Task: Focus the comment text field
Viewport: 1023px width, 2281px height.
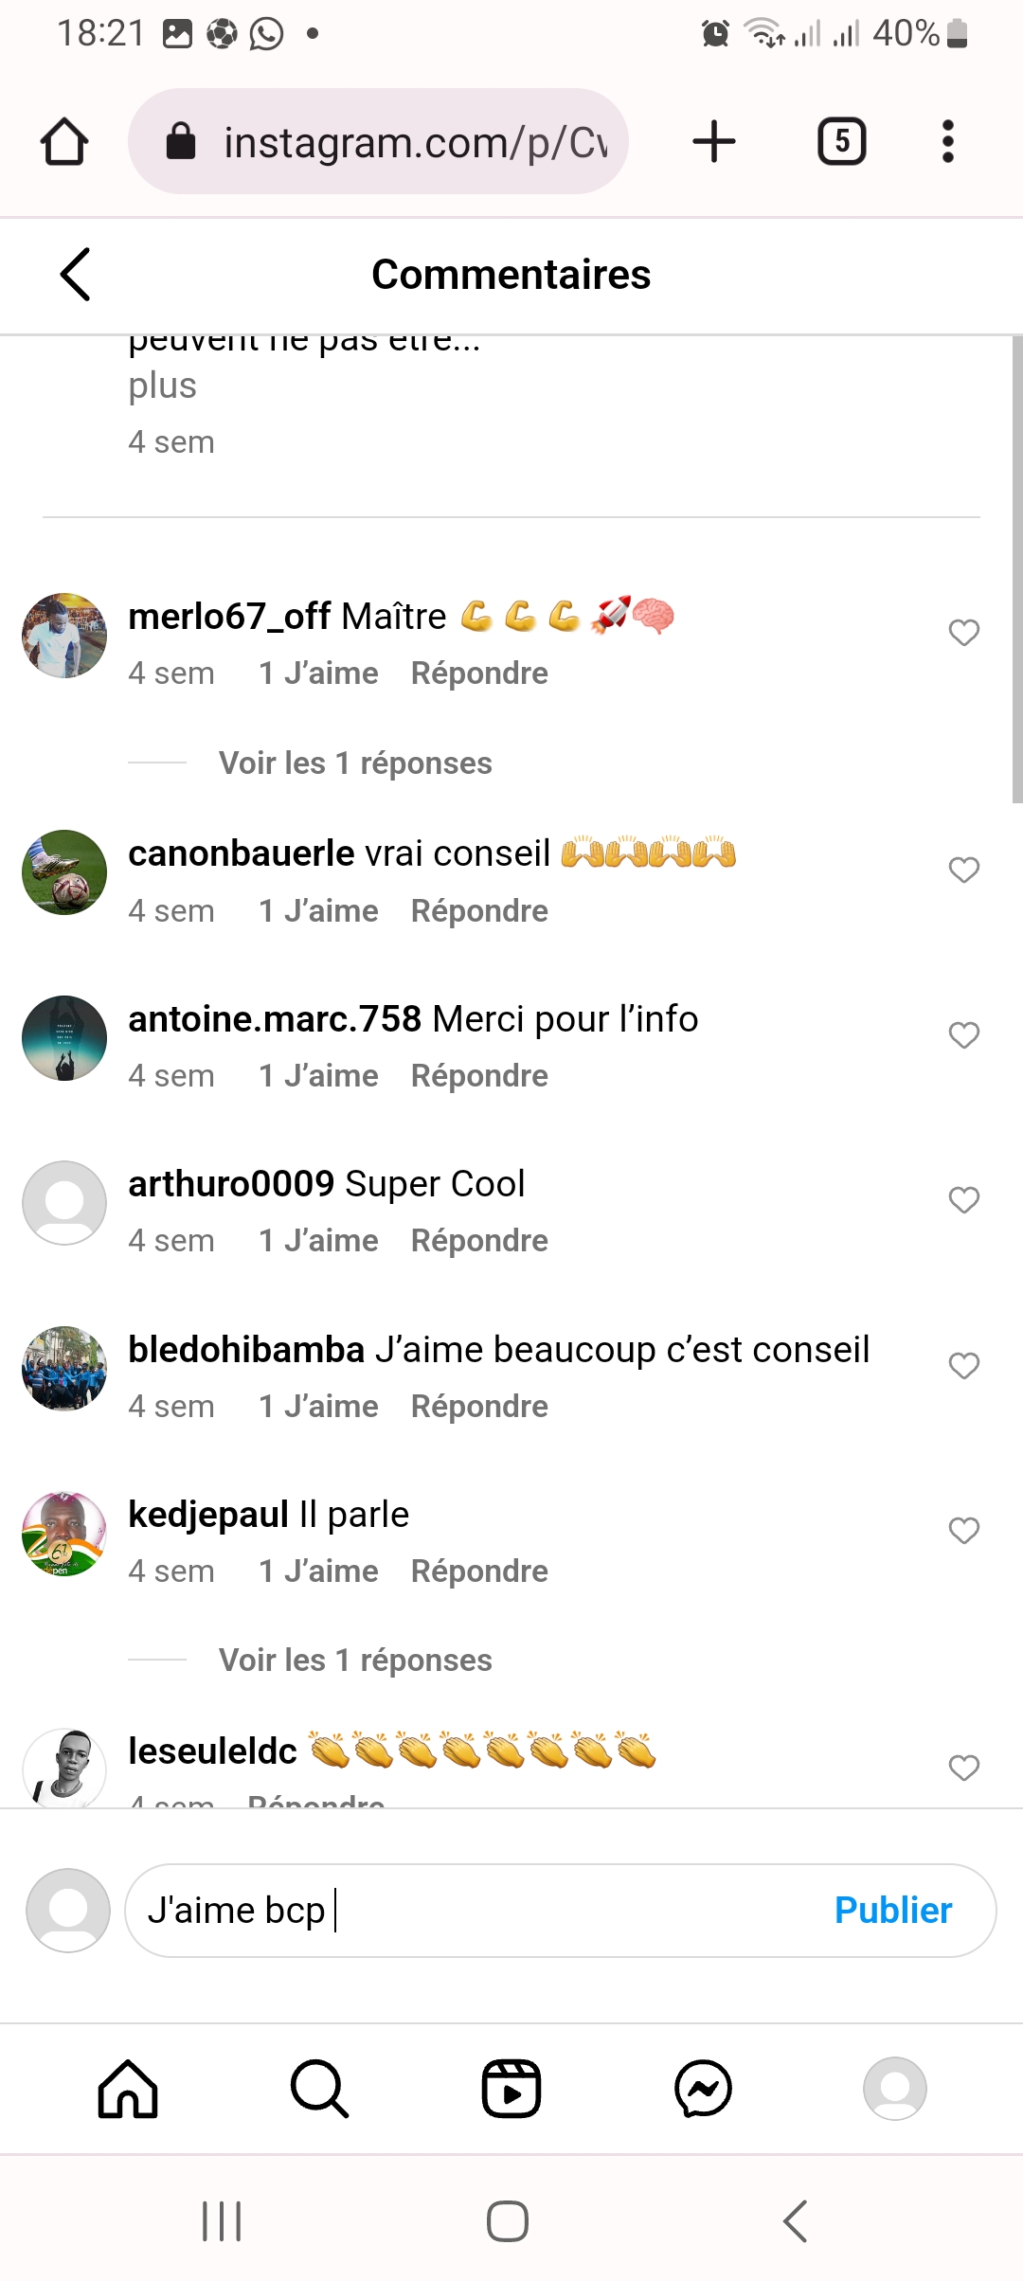Action: (474, 1911)
